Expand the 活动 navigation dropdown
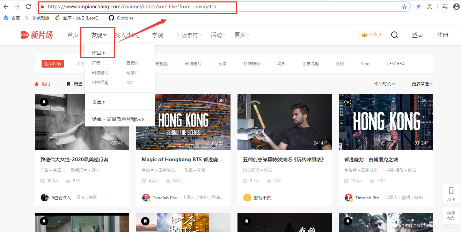 pyautogui.click(x=218, y=35)
